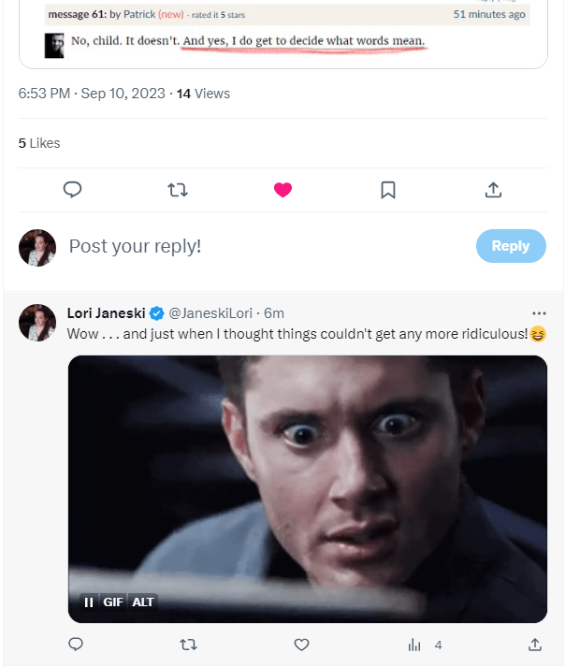Image resolution: width=565 pixels, height=667 pixels.
Task: Show the ALT description of the GIF
Action: tap(143, 602)
